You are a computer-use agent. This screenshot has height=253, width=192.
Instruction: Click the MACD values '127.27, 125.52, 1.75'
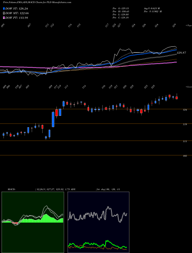click(58, 189)
